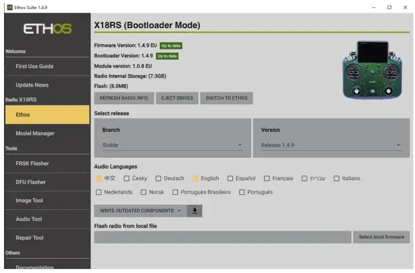Screen dimensions: 415x273
Task: Click the local firmware file path field
Action: (223, 237)
